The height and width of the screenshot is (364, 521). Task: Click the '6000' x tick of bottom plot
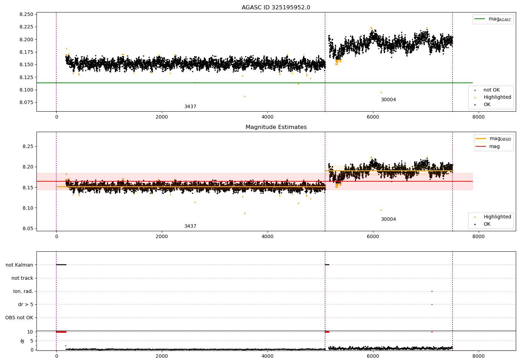373,356
